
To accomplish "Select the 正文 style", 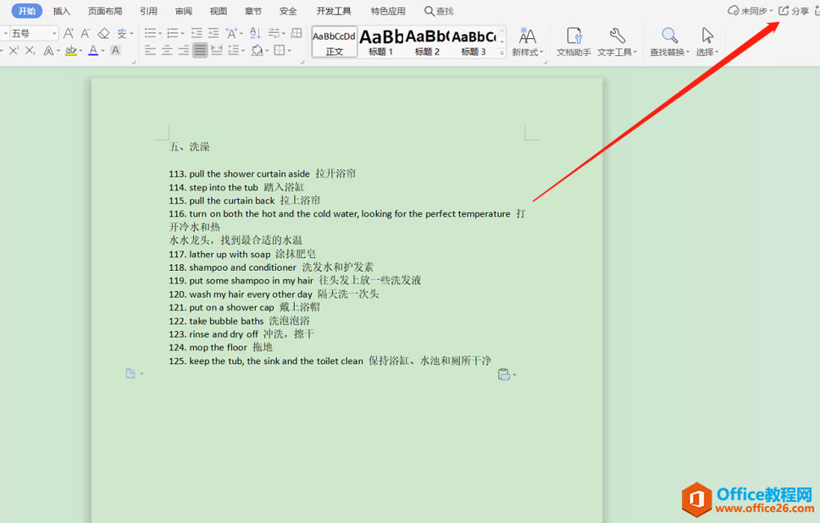I will click(335, 41).
